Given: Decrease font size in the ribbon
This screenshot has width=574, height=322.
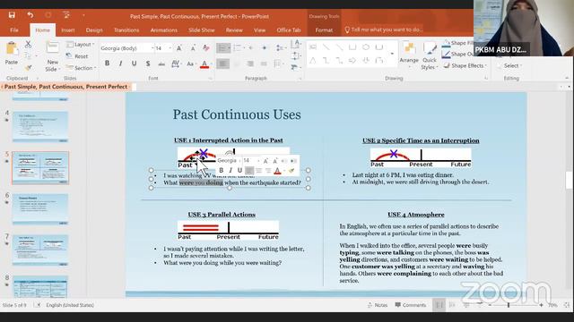Looking at the screenshot, I should 193,48.
